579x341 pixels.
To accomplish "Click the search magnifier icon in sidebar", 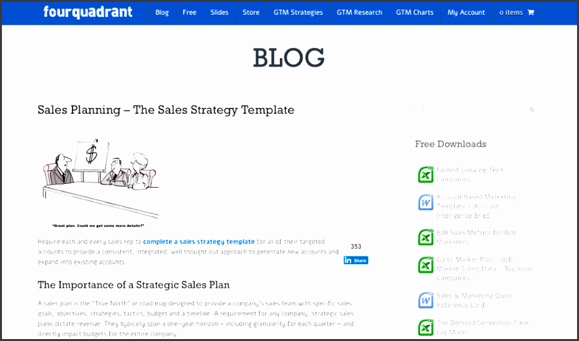I will click(532, 110).
